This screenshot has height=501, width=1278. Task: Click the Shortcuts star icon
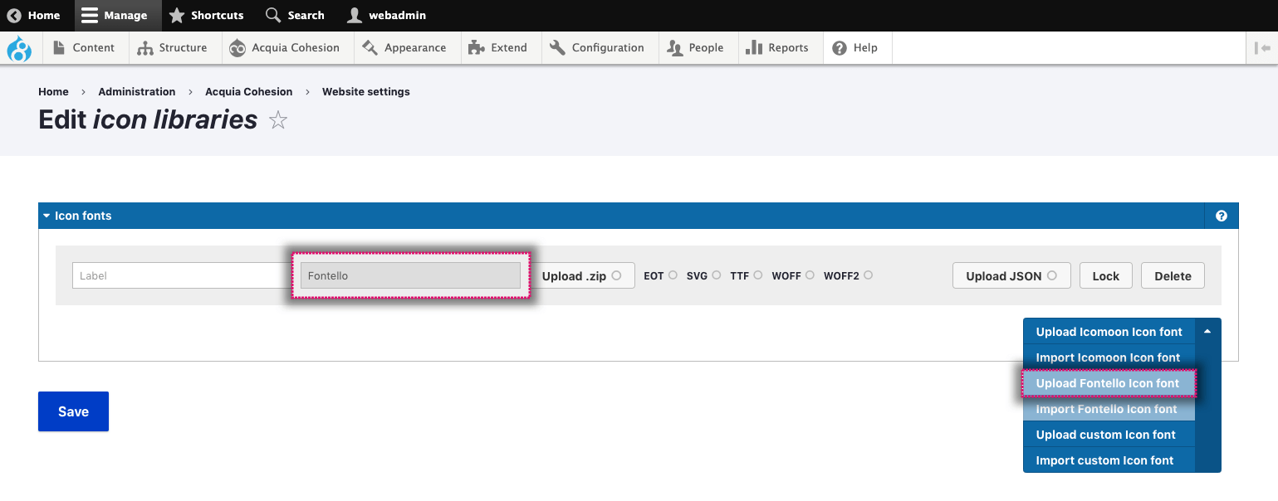tap(177, 15)
